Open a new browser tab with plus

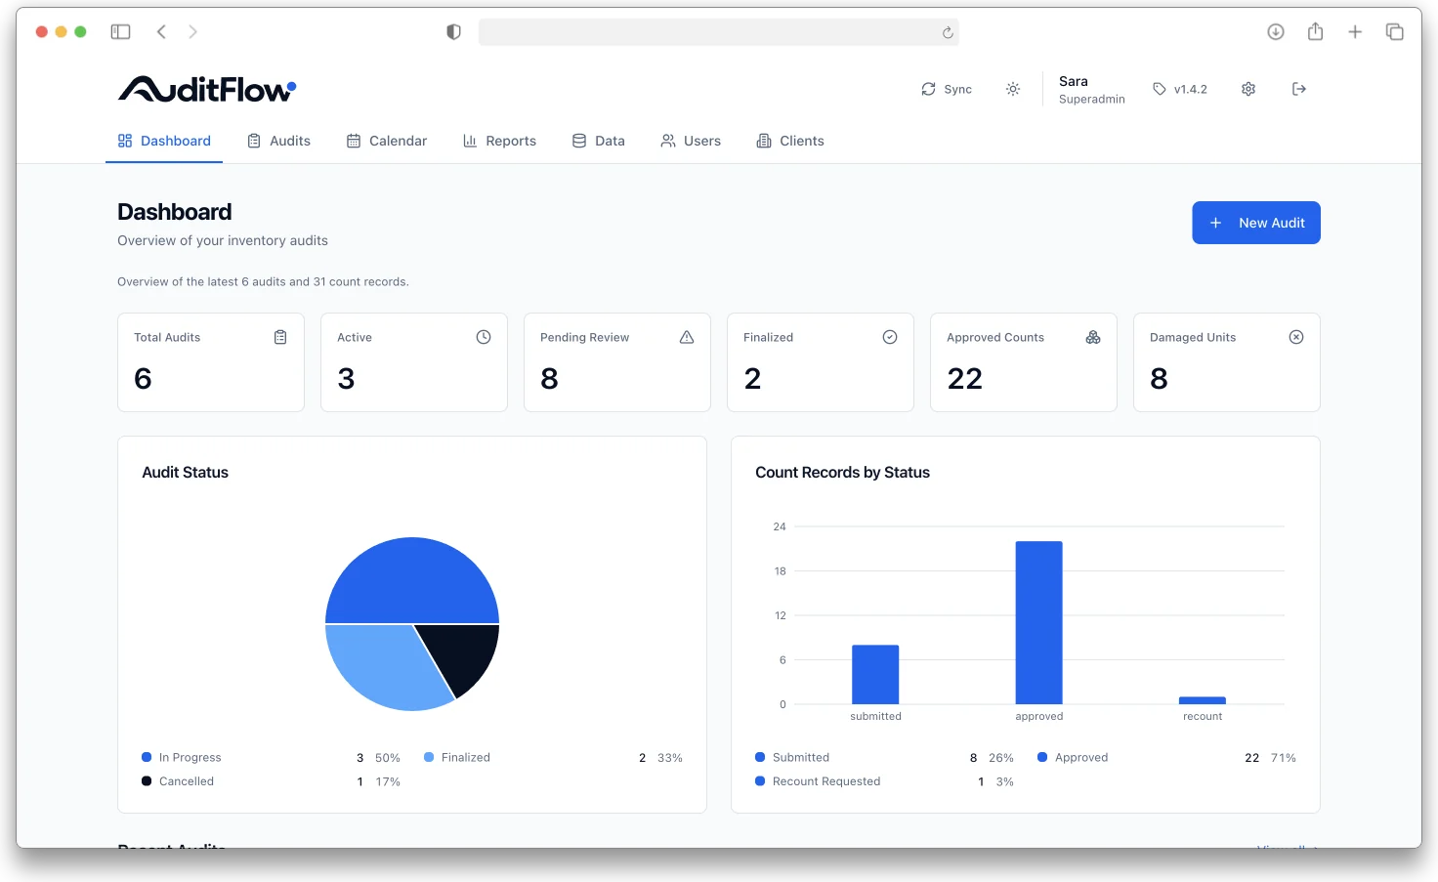pyautogui.click(x=1355, y=32)
